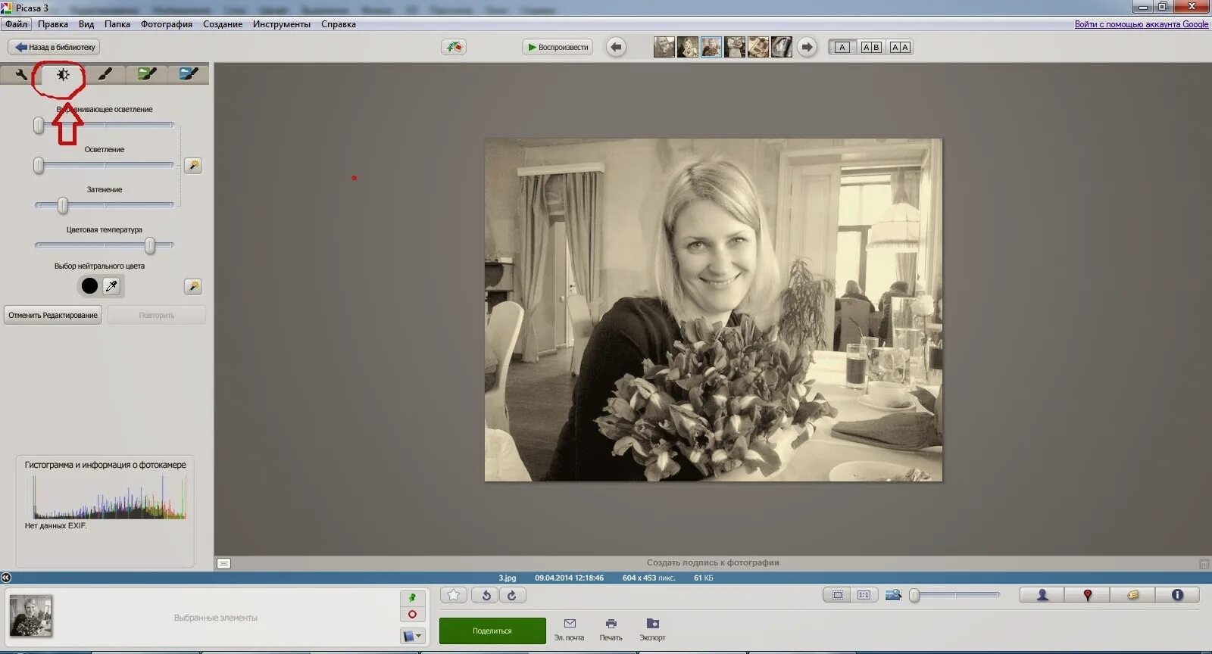This screenshot has height=654, width=1212.
Task: Adjust the Осветление slider handle
Action: coord(39,165)
